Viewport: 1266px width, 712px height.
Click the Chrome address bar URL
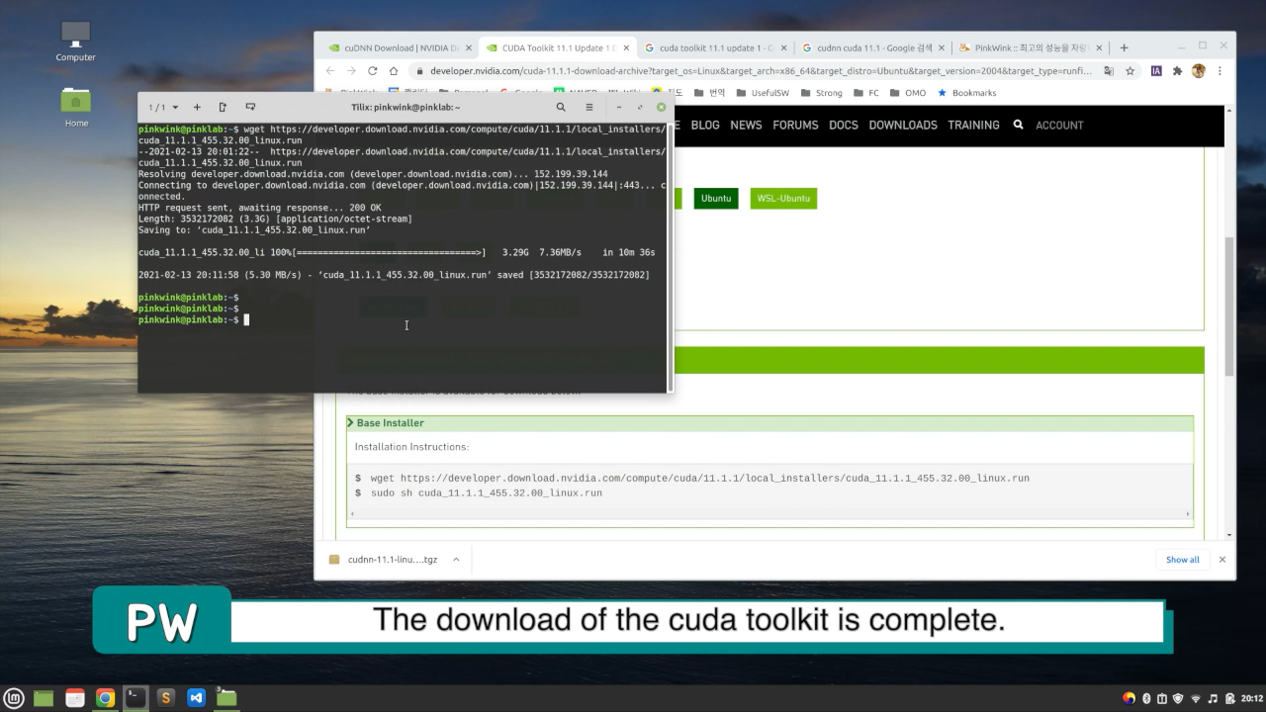761,71
